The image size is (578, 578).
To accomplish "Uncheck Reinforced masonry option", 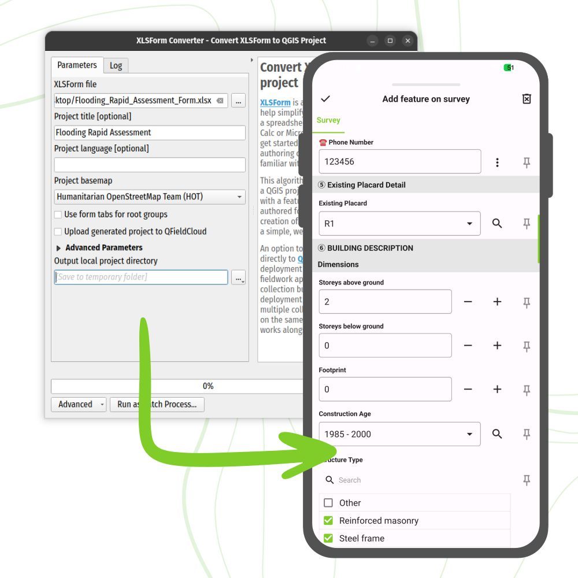I will pos(328,521).
